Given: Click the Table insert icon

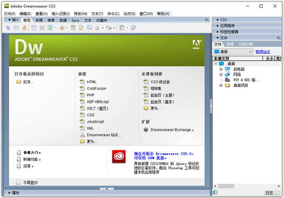Looking at the screenshot, I should [34, 28].
